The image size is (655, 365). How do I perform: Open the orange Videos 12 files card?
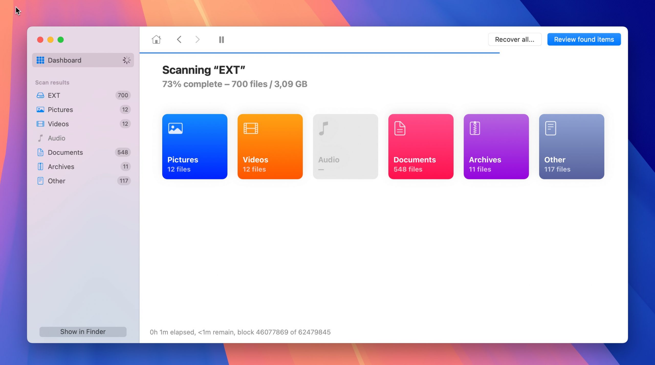(270, 147)
